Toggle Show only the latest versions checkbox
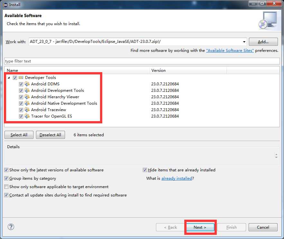Viewport: 284px width, 239px height. click(6, 170)
